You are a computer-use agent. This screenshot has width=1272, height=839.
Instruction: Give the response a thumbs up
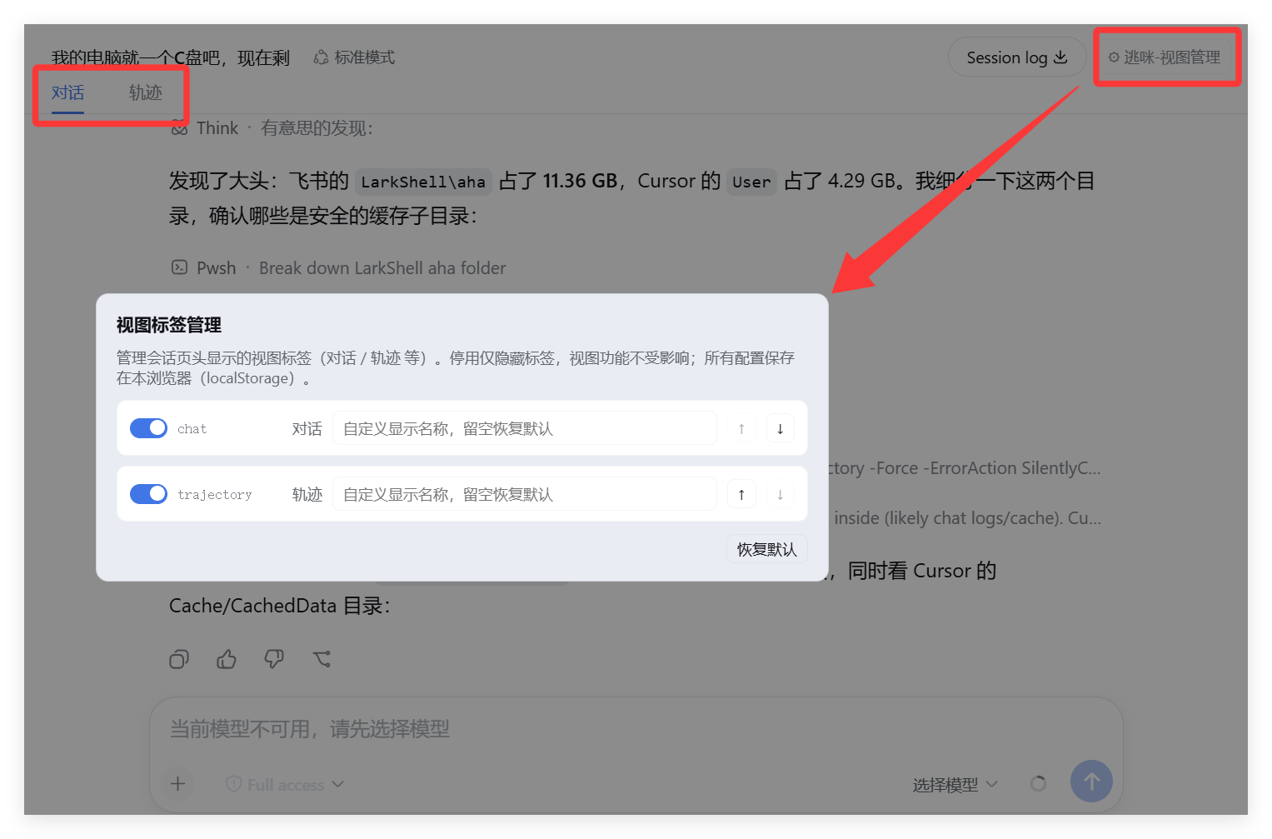tap(227, 660)
